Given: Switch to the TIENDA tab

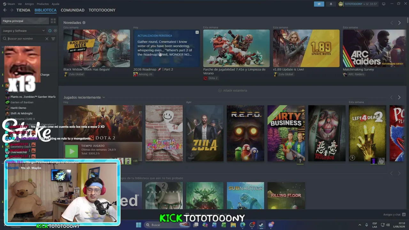Looking at the screenshot, I should tap(23, 10).
